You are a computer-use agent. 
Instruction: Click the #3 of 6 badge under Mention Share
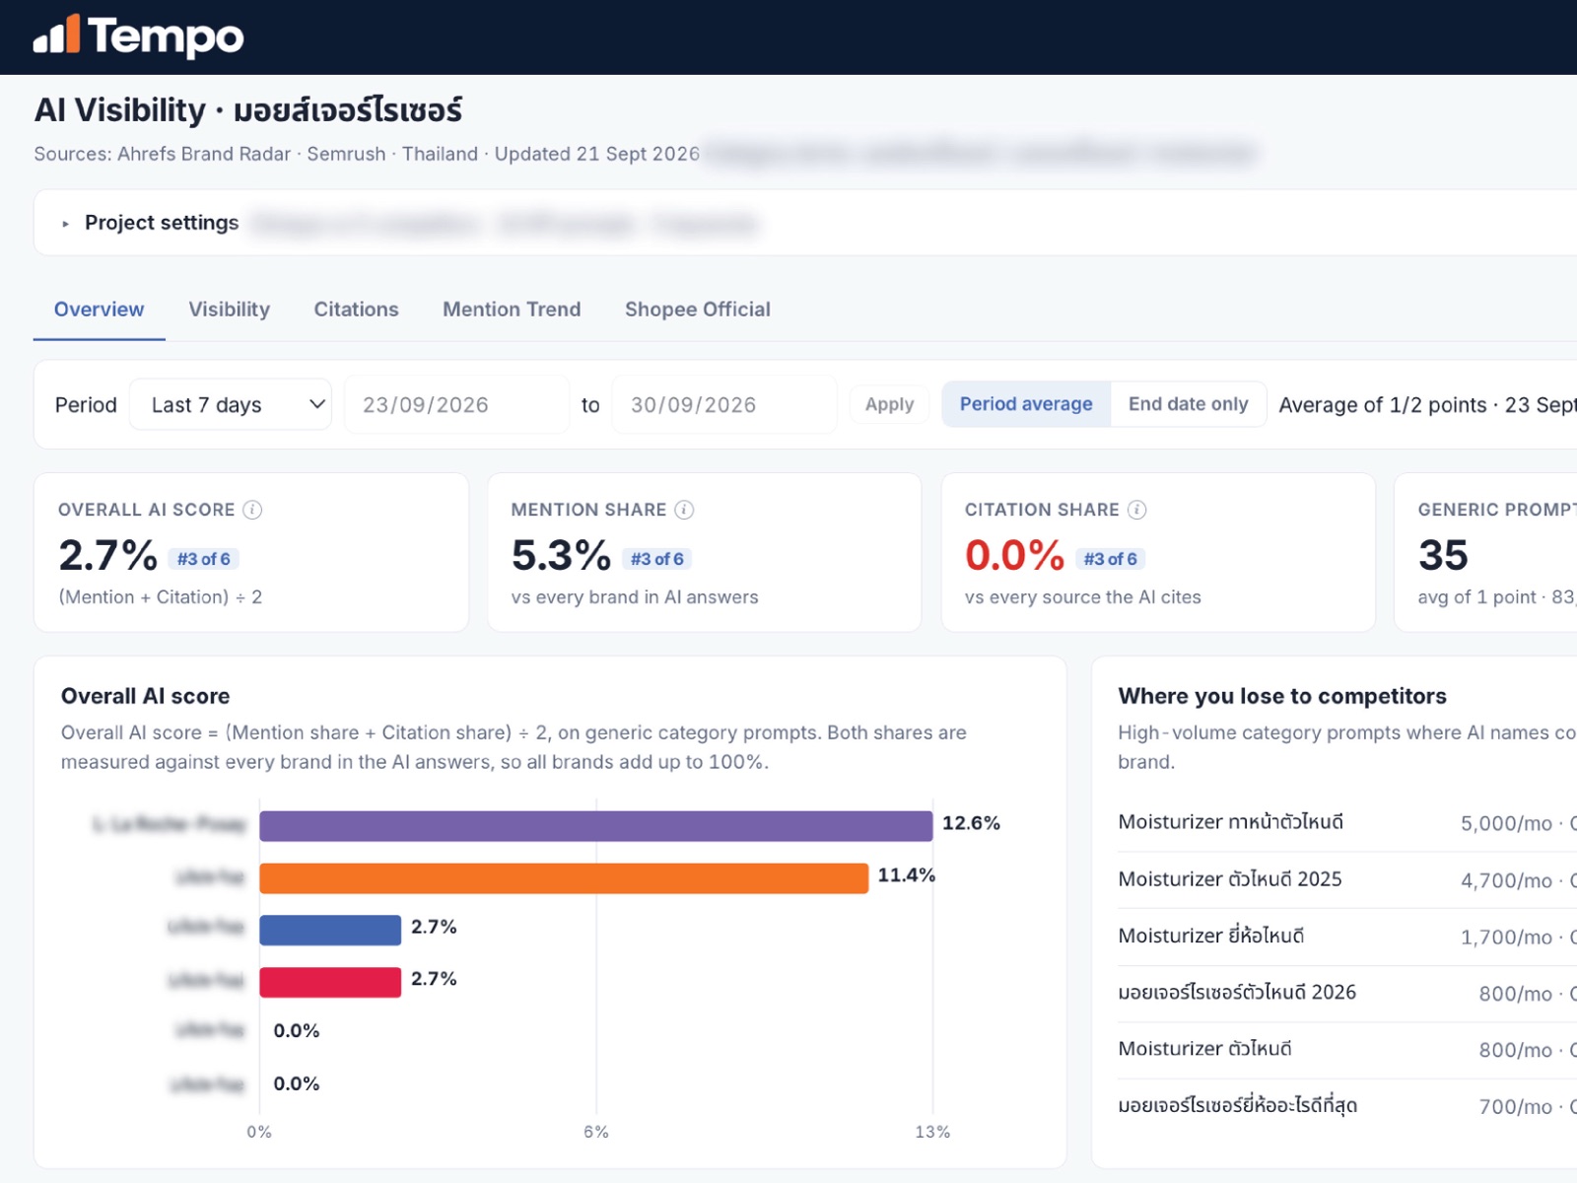(x=657, y=559)
